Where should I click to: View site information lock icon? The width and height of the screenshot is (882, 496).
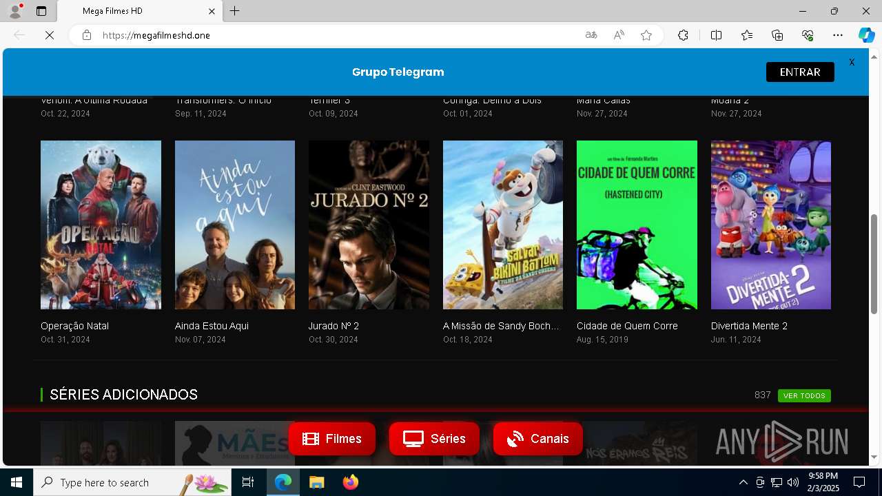86,35
